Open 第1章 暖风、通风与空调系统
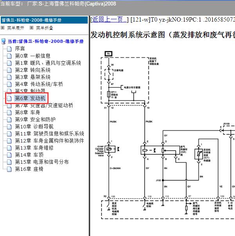This screenshot has height=236, width=235. (x=48, y=63)
